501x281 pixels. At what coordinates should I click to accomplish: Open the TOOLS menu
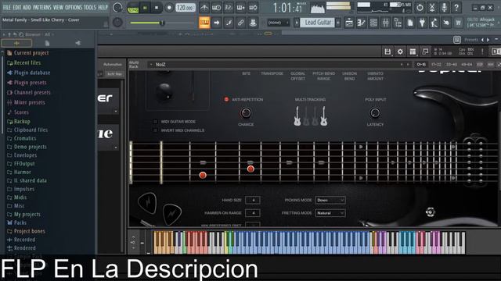pos(90,7)
